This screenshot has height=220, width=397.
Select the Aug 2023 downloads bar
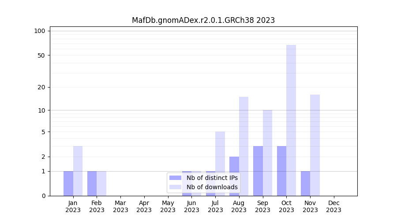pos(243,146)
